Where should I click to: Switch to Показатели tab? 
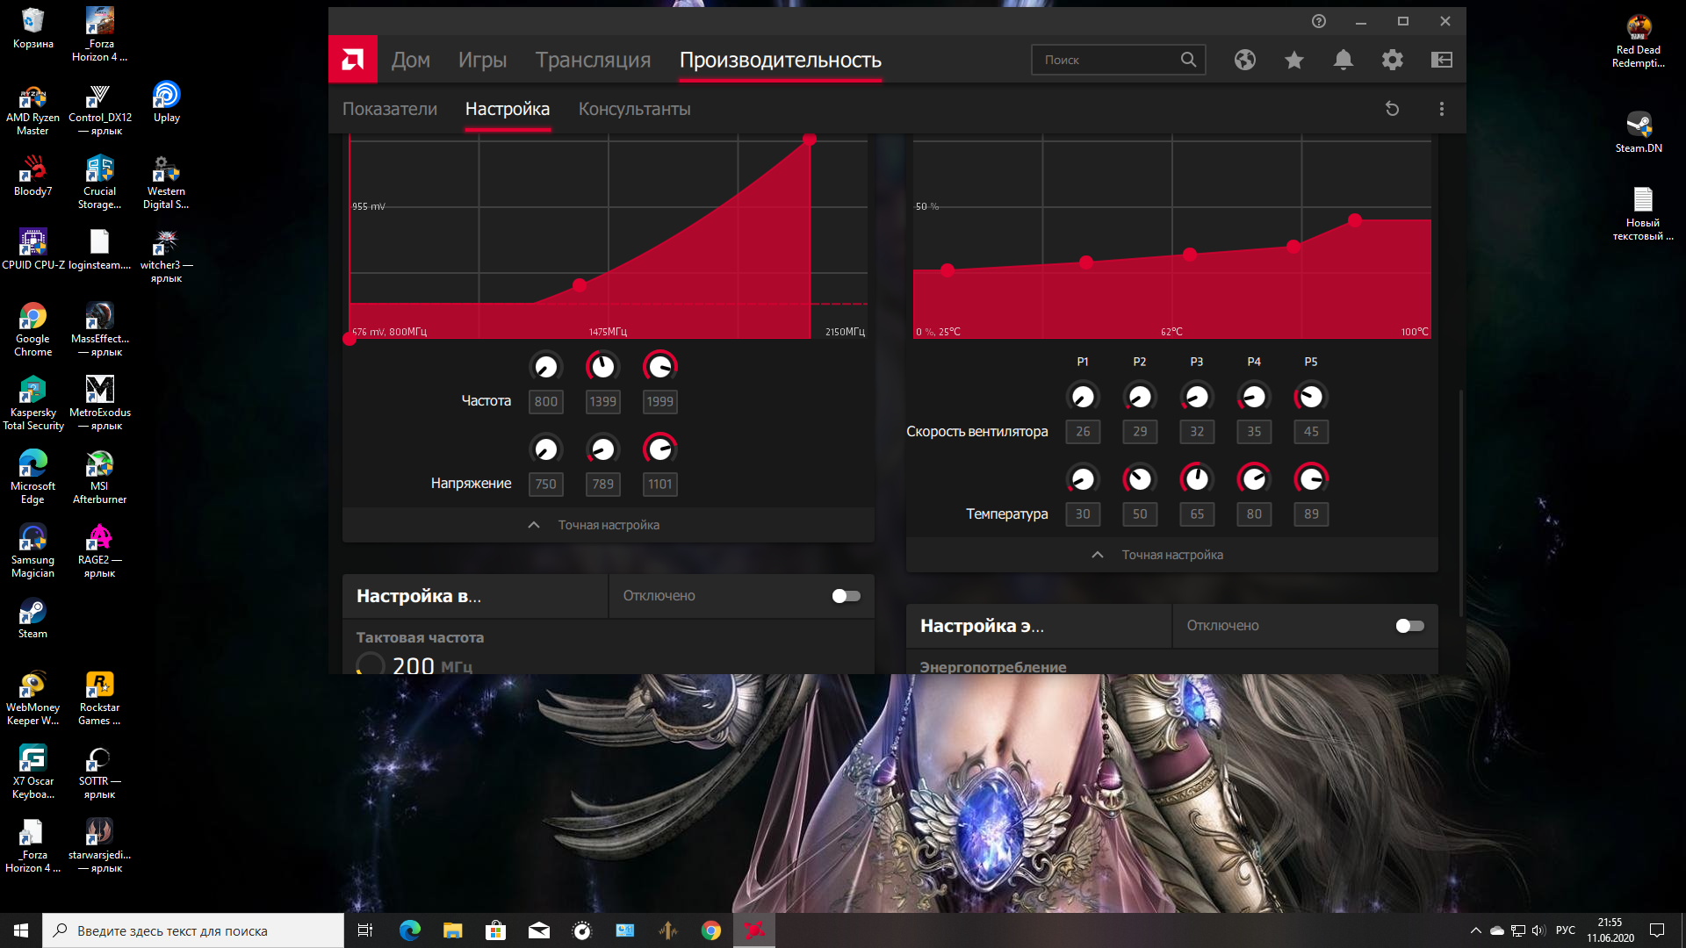[389, 109]
